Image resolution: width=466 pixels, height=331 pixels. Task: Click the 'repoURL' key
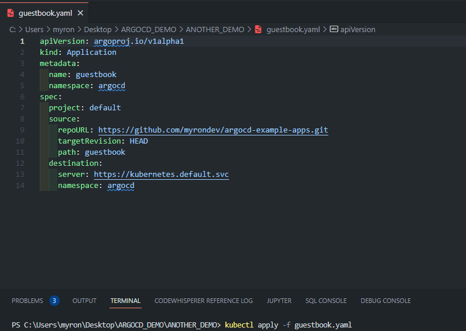click(73, 130)
